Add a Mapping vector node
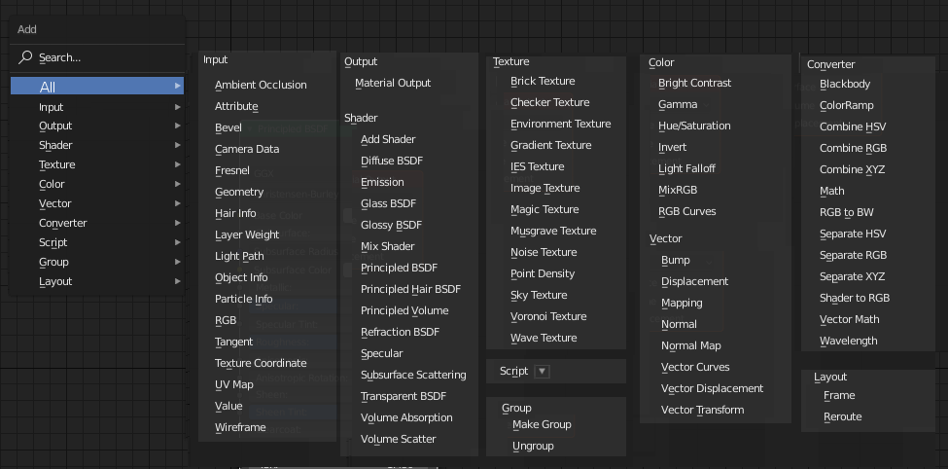 682,304
